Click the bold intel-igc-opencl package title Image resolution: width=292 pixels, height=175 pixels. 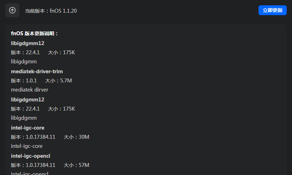[30, 156]
